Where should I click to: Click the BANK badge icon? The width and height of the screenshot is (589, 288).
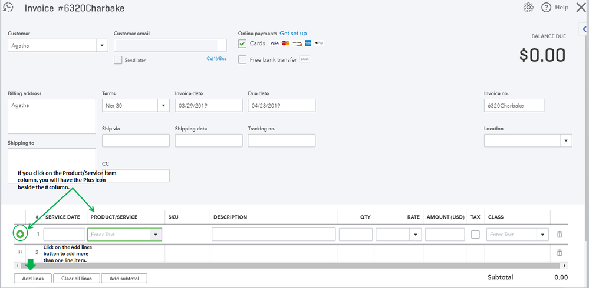pyautogui.click(x=304, y=59)
